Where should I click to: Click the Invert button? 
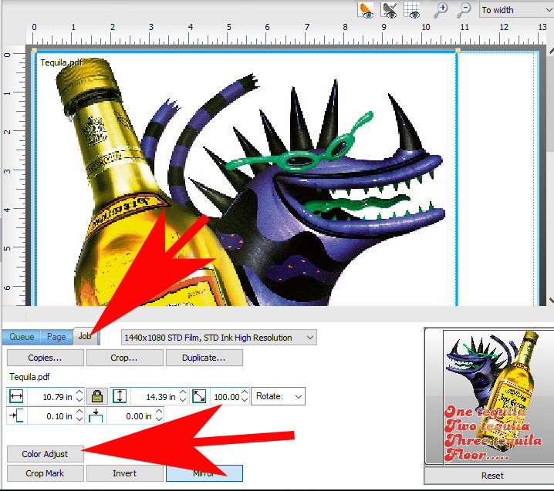[x=124, y=473]
